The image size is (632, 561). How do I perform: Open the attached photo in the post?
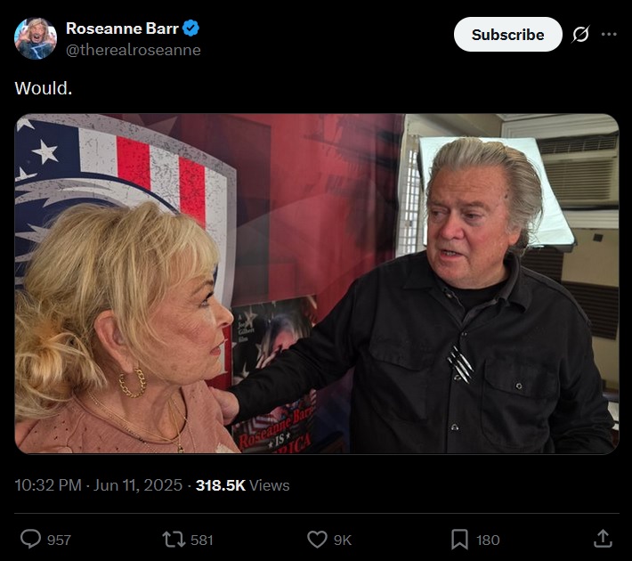pos(317,283)
